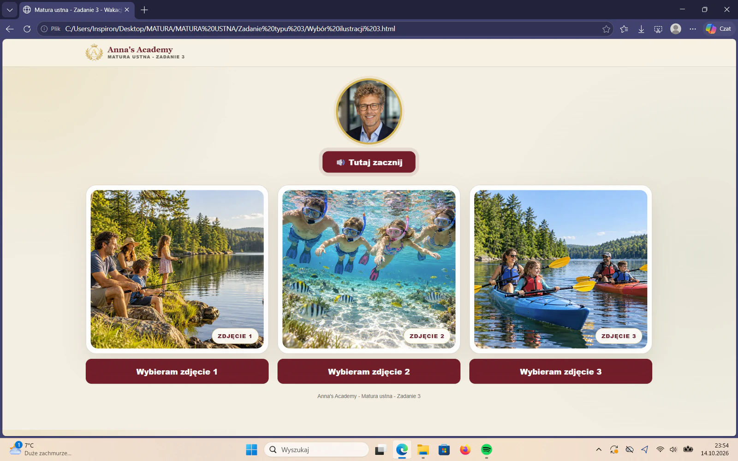Open Task View in taskbar
738x461 pixels.
click(380, 449)
